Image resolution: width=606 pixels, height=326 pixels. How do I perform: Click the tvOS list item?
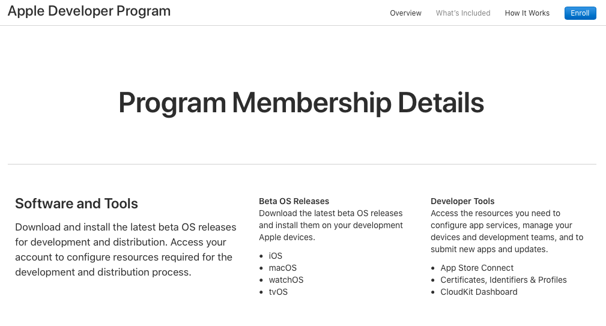278,292
